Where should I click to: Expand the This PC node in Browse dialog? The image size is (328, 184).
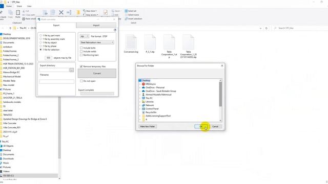(x=140, y=98)
